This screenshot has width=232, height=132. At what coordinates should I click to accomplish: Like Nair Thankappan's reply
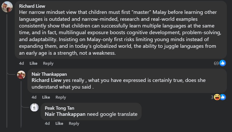click(46, 97)
